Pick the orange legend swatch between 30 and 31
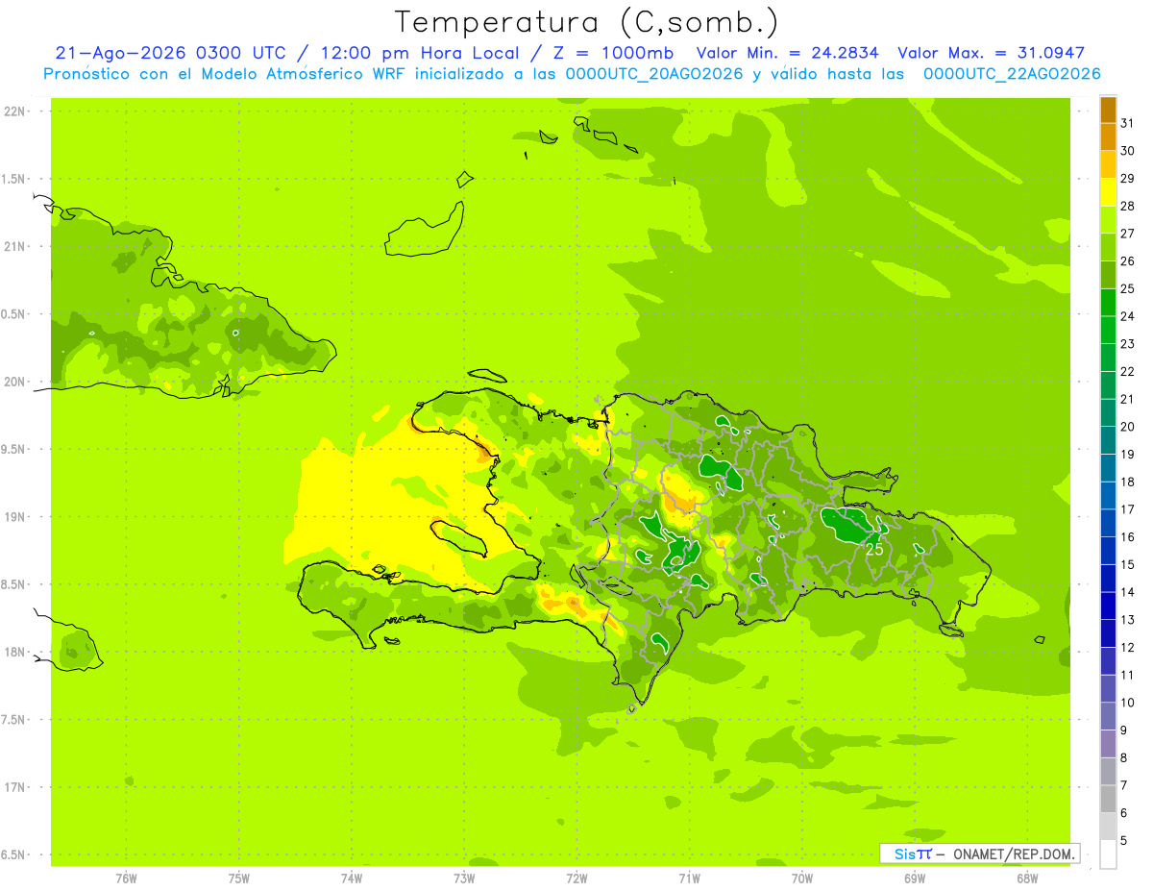Image resolution: width=1153 pixels, height=891 pixels. click(x=1108, y=136)
